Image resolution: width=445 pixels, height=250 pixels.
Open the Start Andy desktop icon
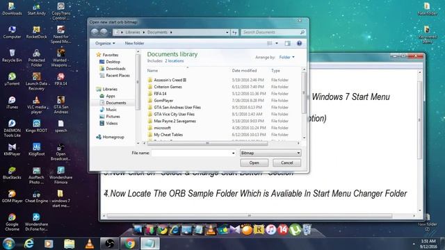pyautogui.click(x=37, y=8)
